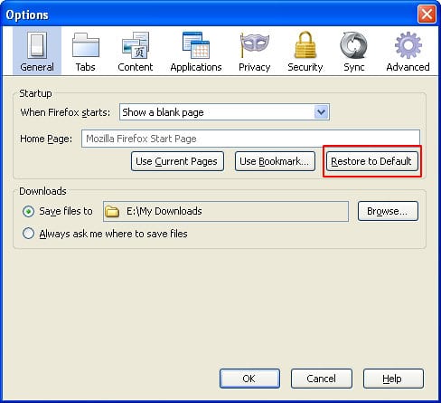Expand the 'When Firefox starts' dropdown arrow
The width and height of the screenshot is (441, 403).
321,112
